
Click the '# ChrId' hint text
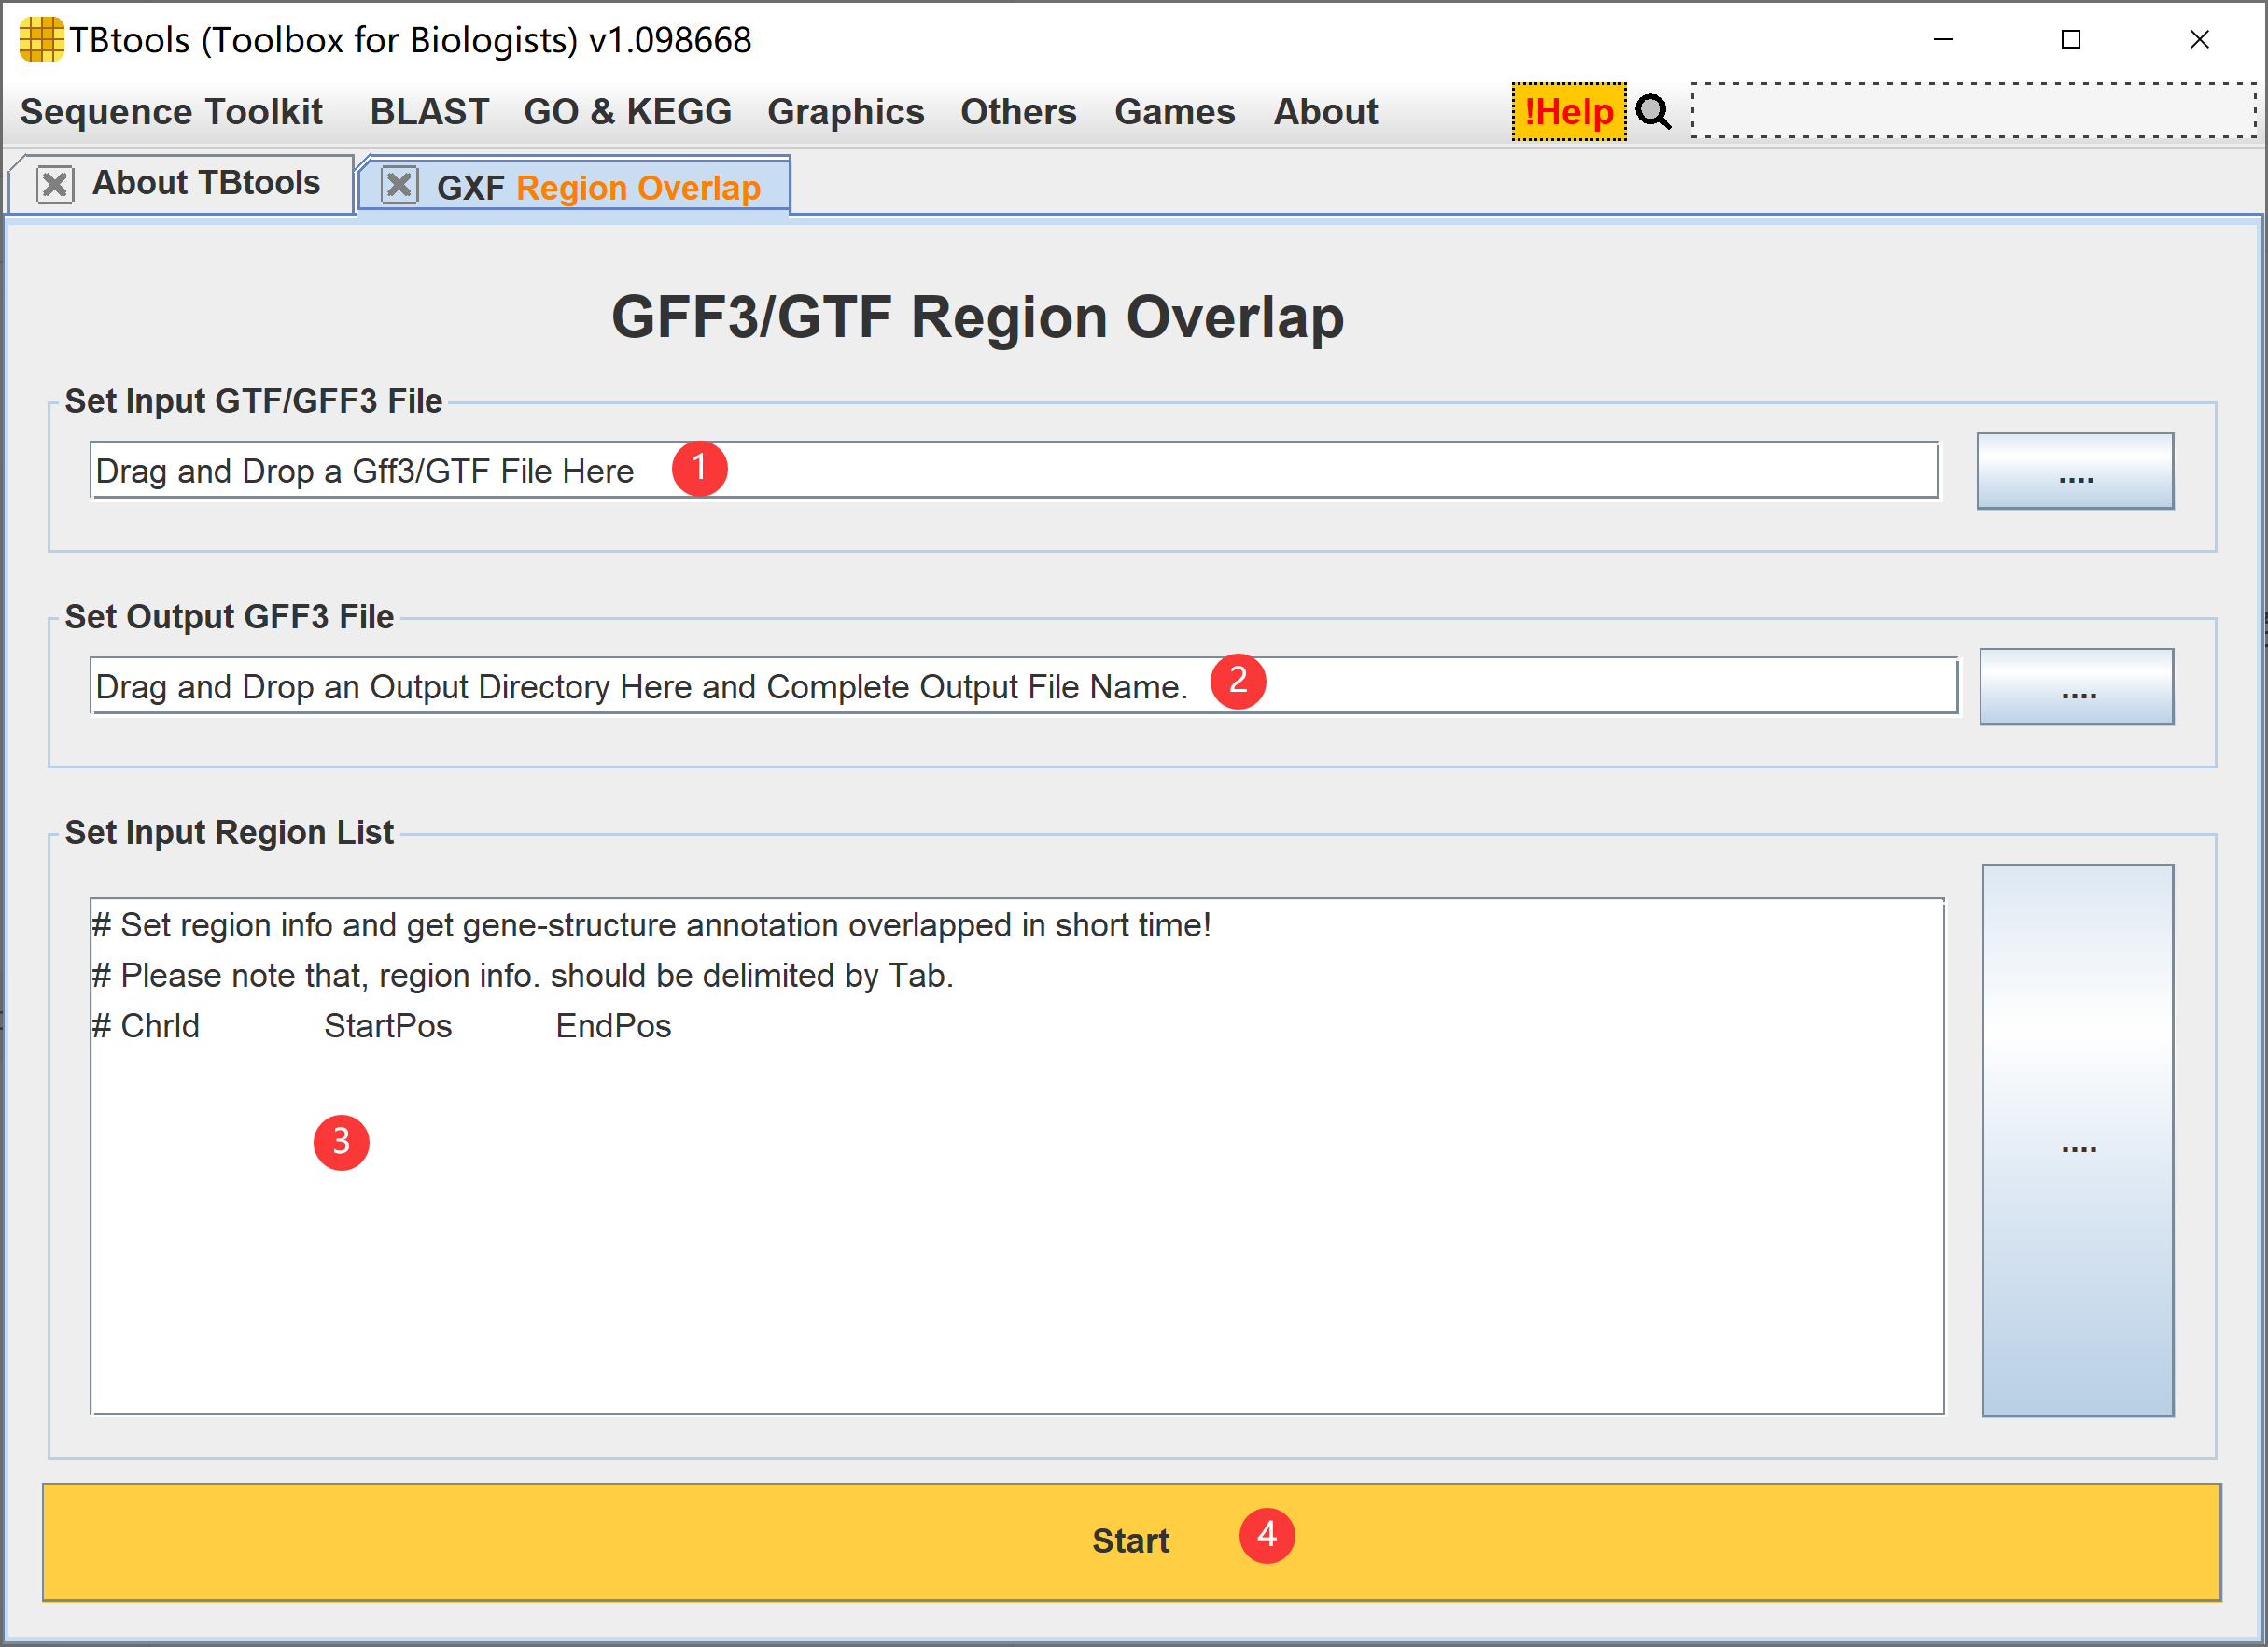coord(146,1027)
